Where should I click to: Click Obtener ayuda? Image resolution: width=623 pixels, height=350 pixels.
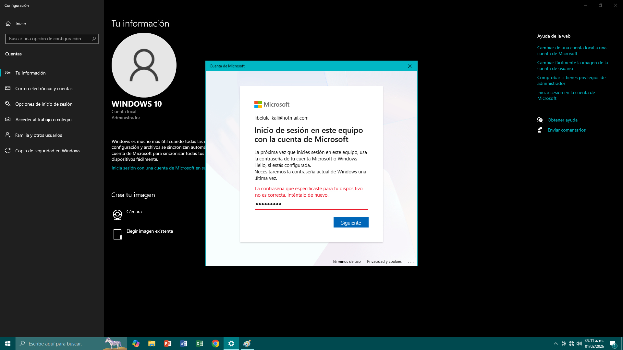562,120
